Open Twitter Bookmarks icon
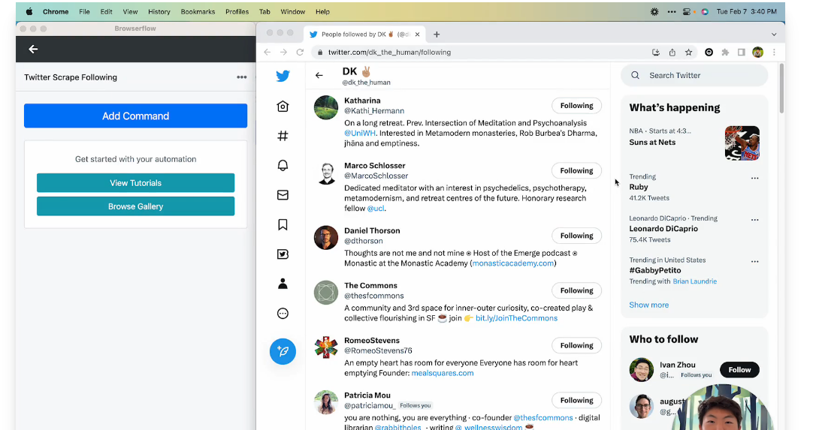The height and width of the screenshot is (430, 813). pos(283,224)
